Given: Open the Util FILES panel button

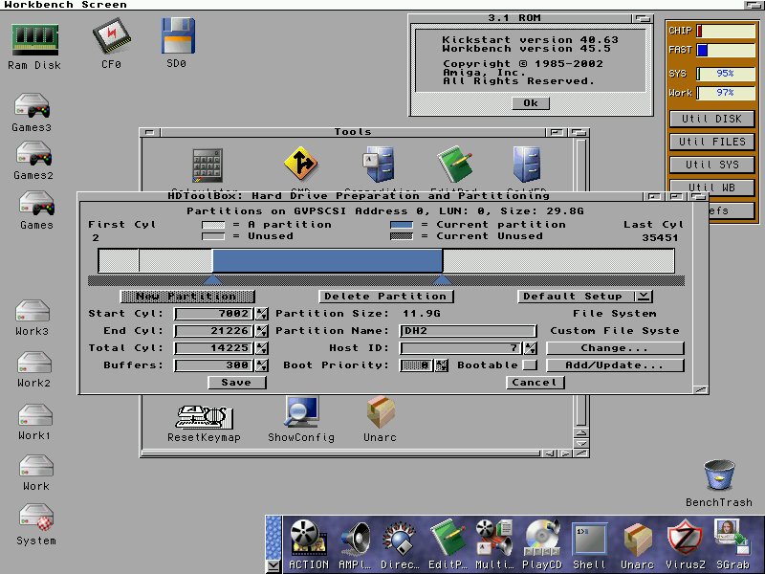Looking at the screenshot, I should (711, 142).
